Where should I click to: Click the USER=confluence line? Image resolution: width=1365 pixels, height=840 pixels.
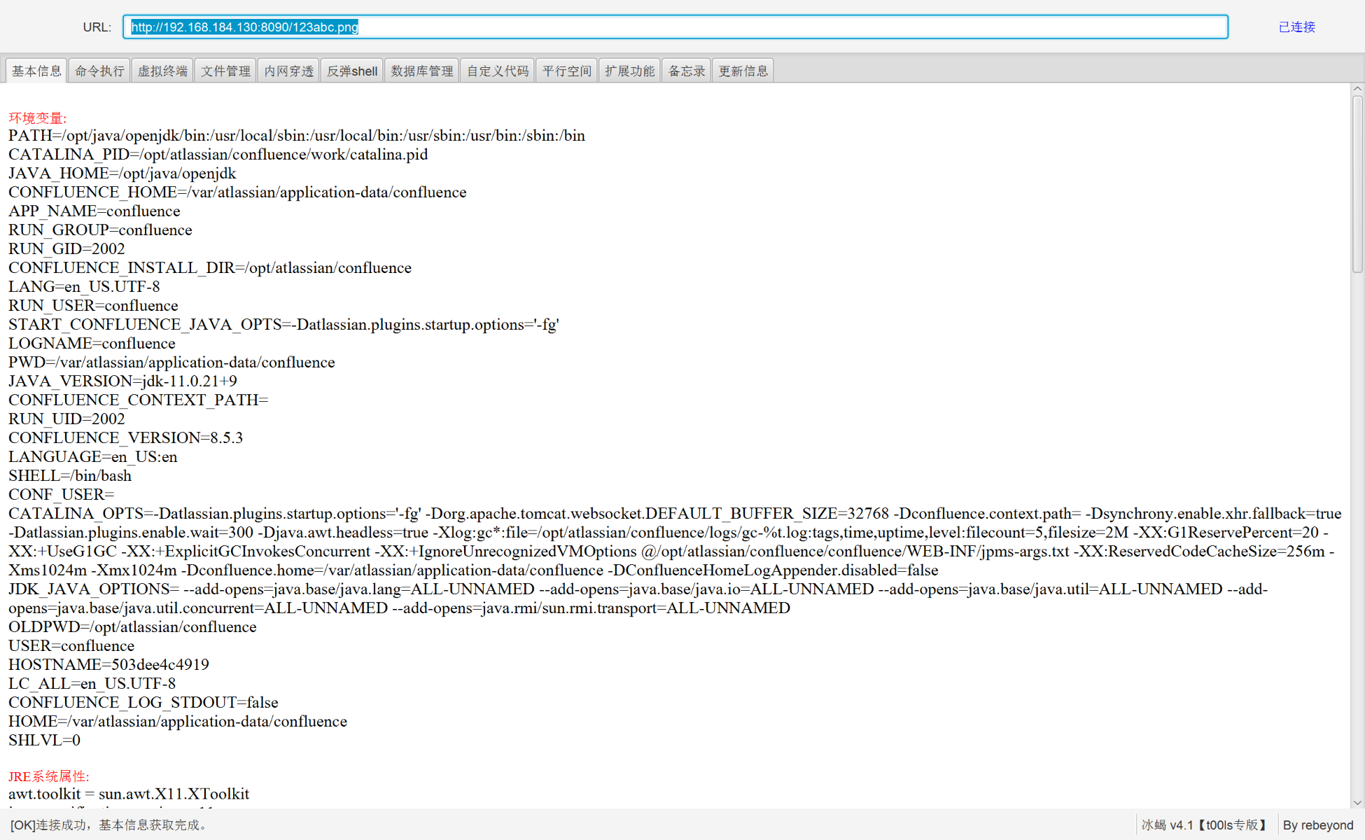pos(71,645)
